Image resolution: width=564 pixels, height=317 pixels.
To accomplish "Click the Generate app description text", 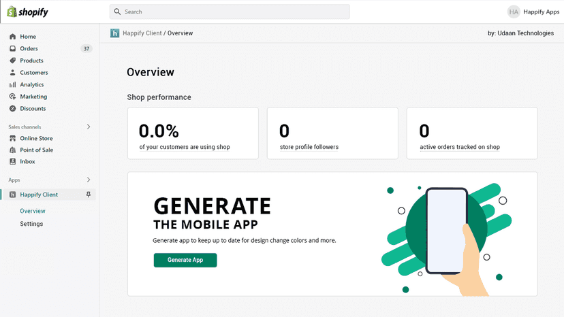I will pyautogui.click(x=245, y=240).
